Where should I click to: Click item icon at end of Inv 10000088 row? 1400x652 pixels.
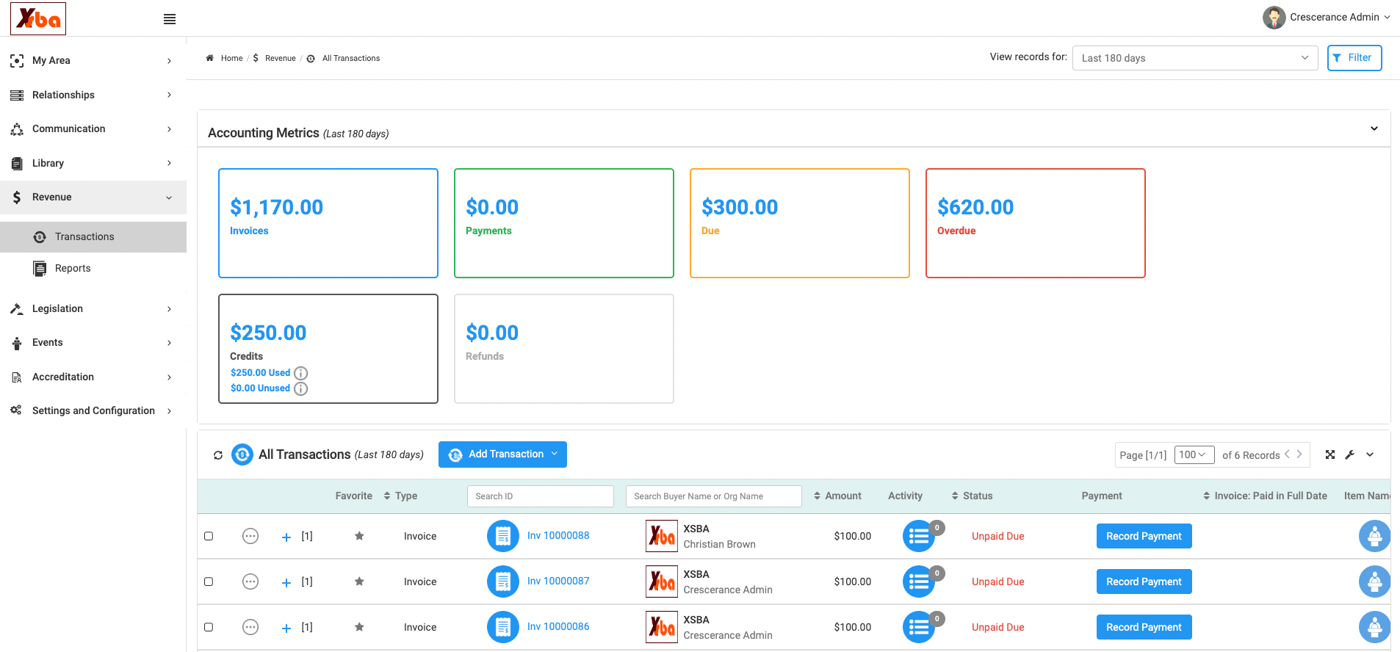click(1374, 536)
